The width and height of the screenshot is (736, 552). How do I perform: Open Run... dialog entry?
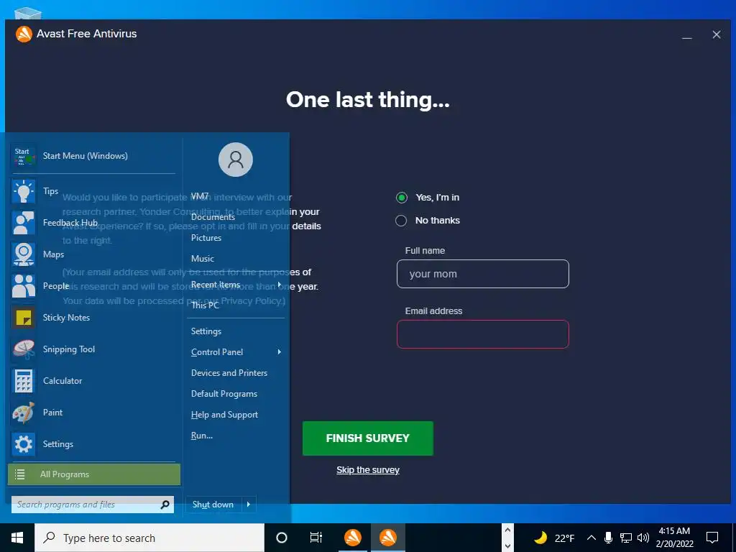[202, 436]
